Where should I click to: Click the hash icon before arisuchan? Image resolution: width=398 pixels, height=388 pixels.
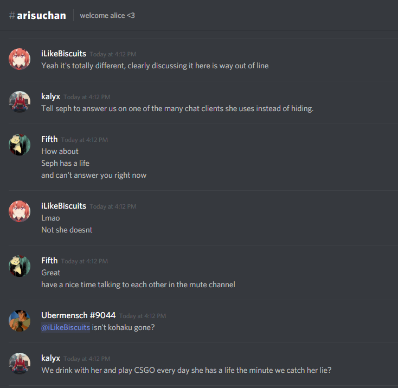[12, 16]
